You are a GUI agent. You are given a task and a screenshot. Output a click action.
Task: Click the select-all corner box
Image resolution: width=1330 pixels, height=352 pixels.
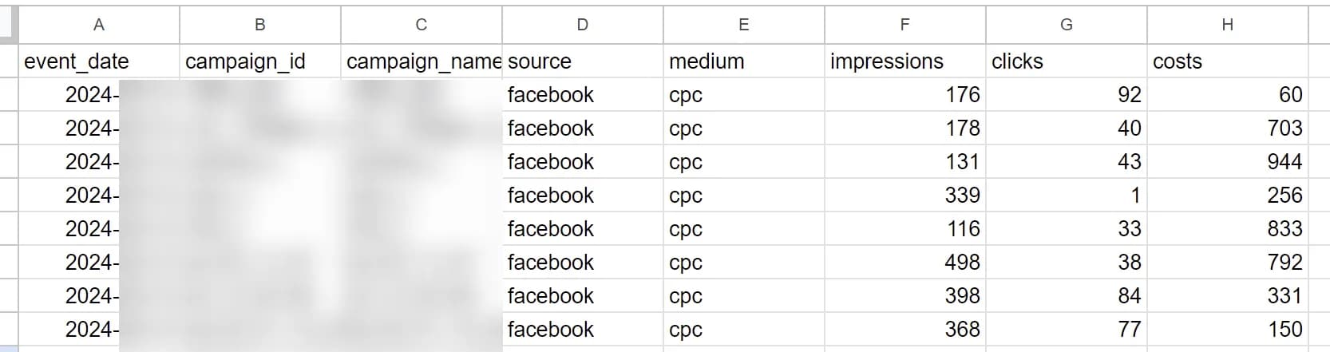(x=9, y=25)
